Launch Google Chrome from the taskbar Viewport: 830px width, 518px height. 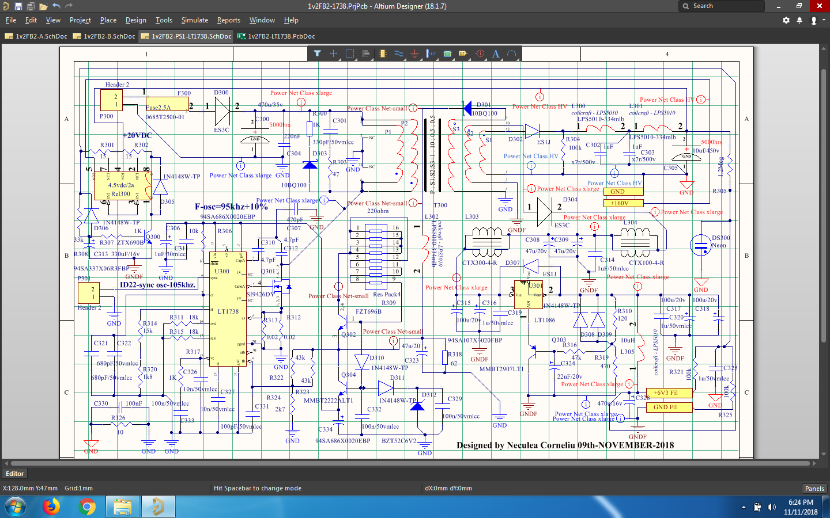(x=87, y=507)
